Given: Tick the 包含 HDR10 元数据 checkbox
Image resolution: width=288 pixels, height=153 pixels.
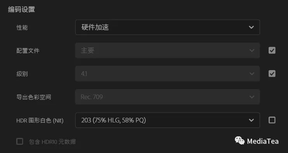Looking at the screenshot, I should click(20, 141).
